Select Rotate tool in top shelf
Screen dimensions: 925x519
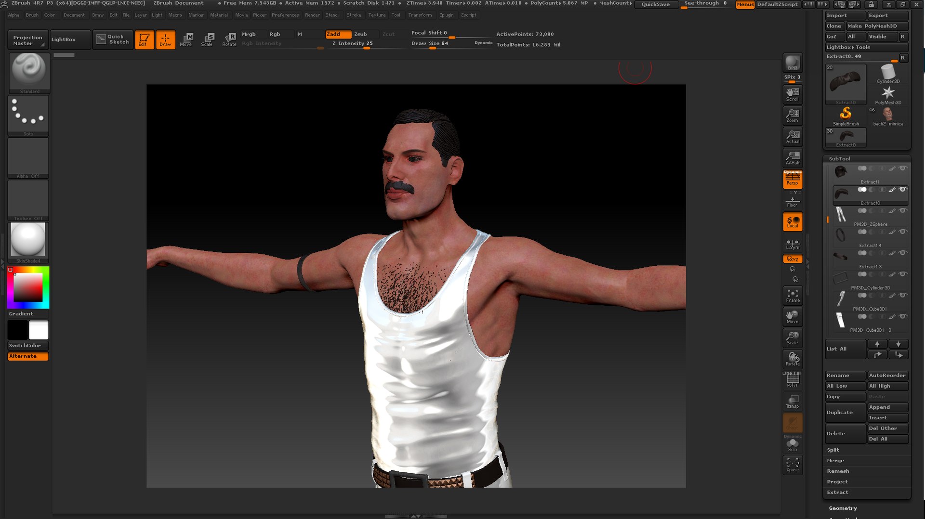(x=229, y=39)
